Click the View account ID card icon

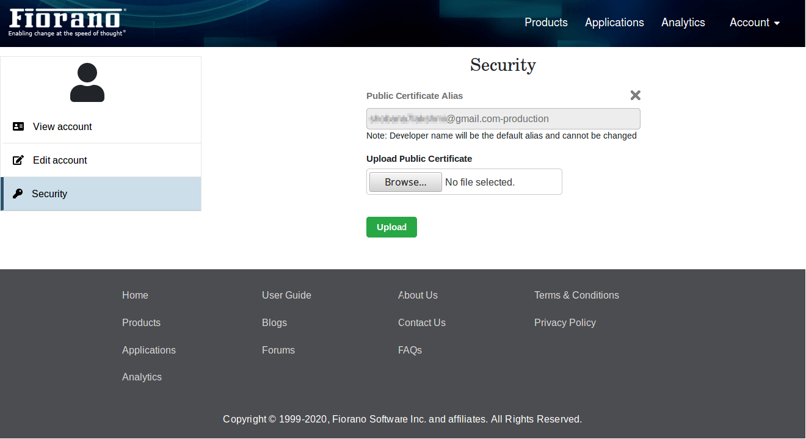coord(18,126)
